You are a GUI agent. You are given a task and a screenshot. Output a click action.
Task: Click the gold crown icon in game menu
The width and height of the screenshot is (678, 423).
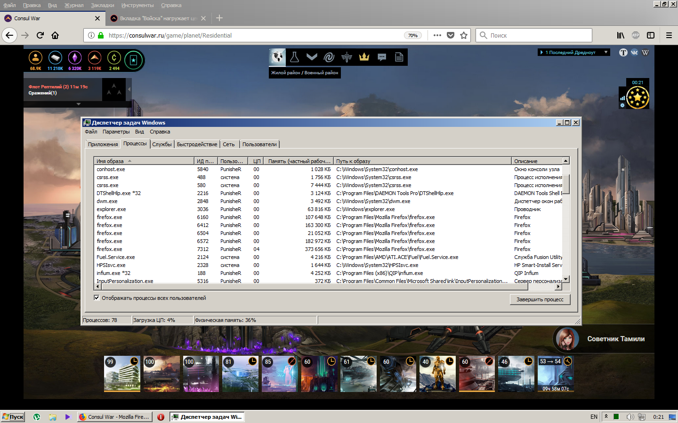364,57
